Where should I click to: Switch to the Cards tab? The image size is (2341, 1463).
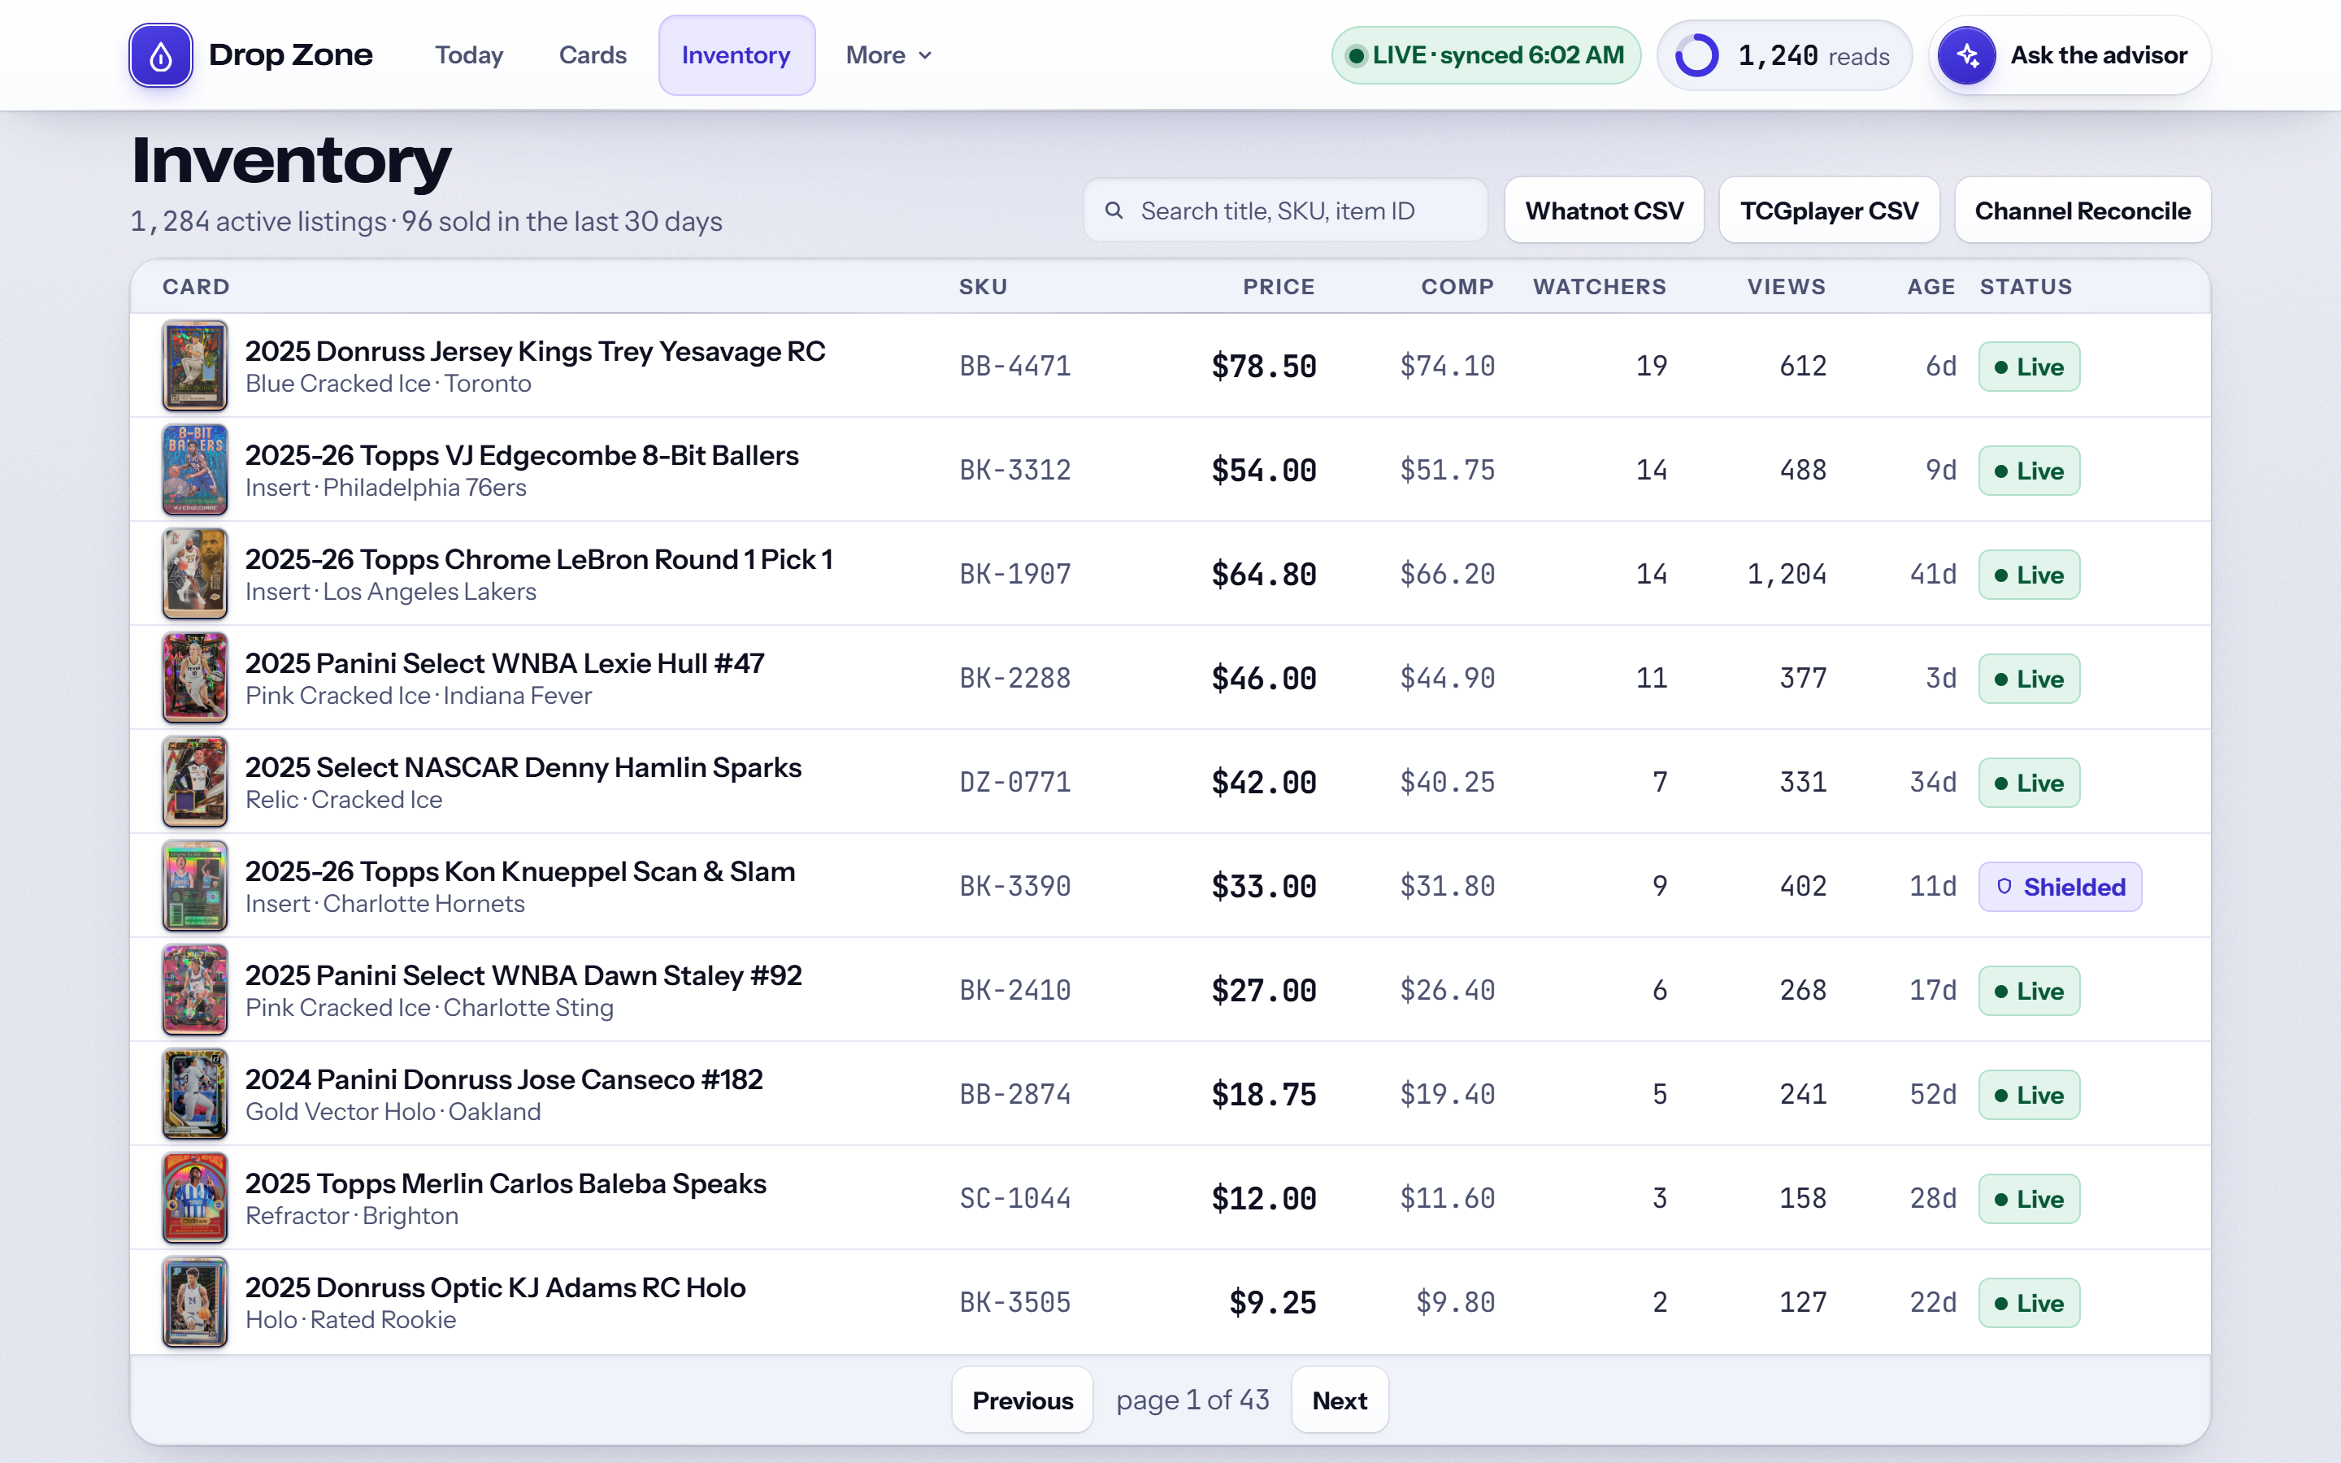(593, 55)
